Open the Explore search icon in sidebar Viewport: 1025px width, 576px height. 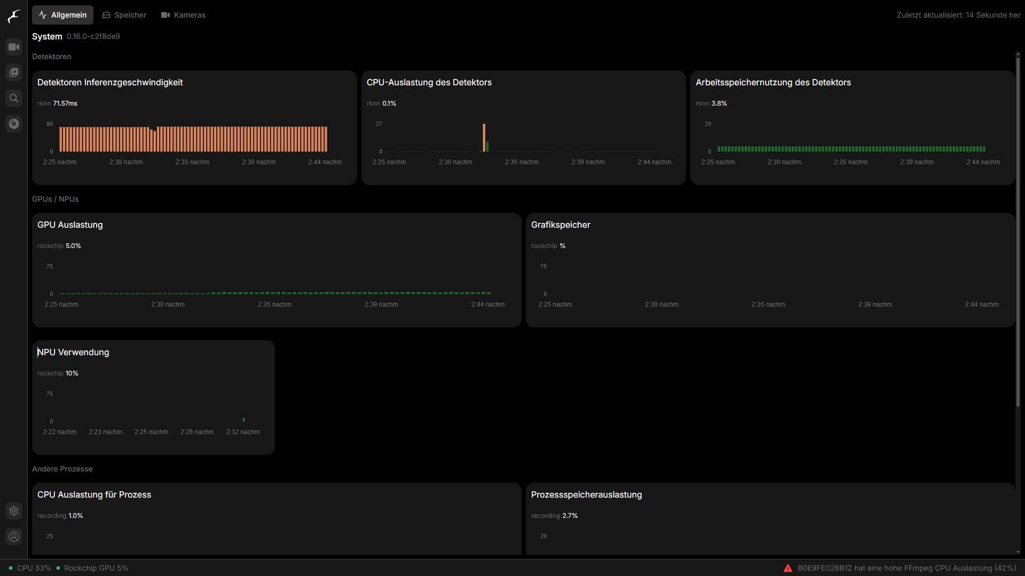point(14,98)
